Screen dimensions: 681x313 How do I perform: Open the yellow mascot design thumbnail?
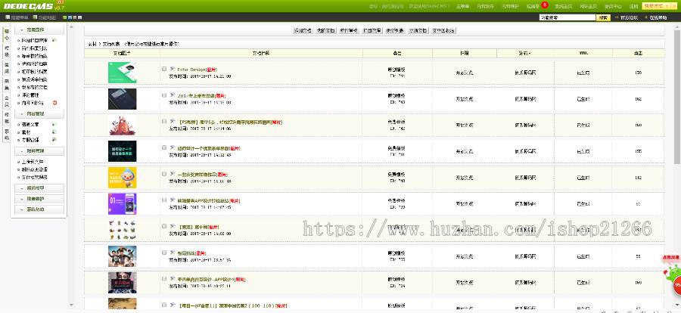[x=122, y=178]
